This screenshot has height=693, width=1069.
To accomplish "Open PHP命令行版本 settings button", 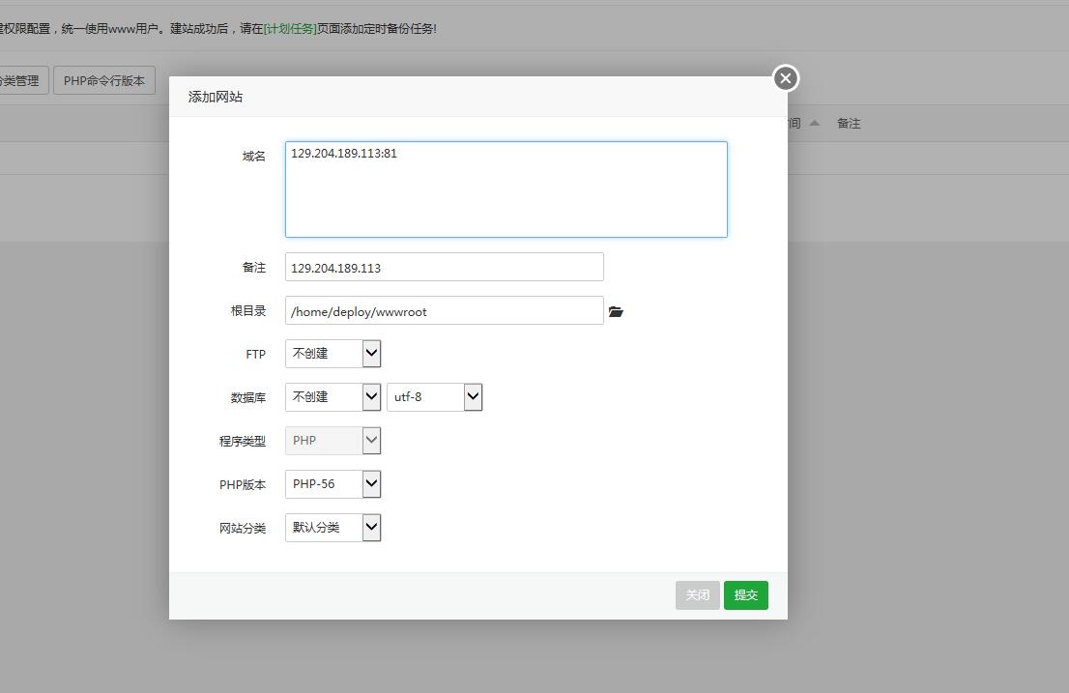I will [104, 81].
